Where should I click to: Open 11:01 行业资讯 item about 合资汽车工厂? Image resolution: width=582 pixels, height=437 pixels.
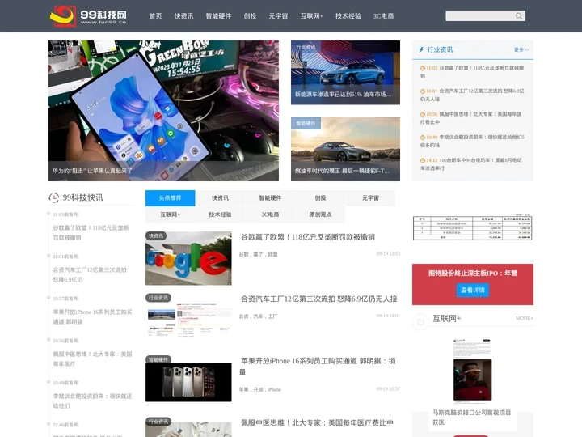coord(472,95)
